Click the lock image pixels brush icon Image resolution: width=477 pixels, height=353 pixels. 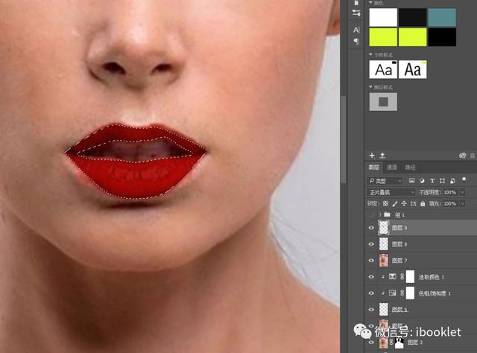click(x=395, y=204)
